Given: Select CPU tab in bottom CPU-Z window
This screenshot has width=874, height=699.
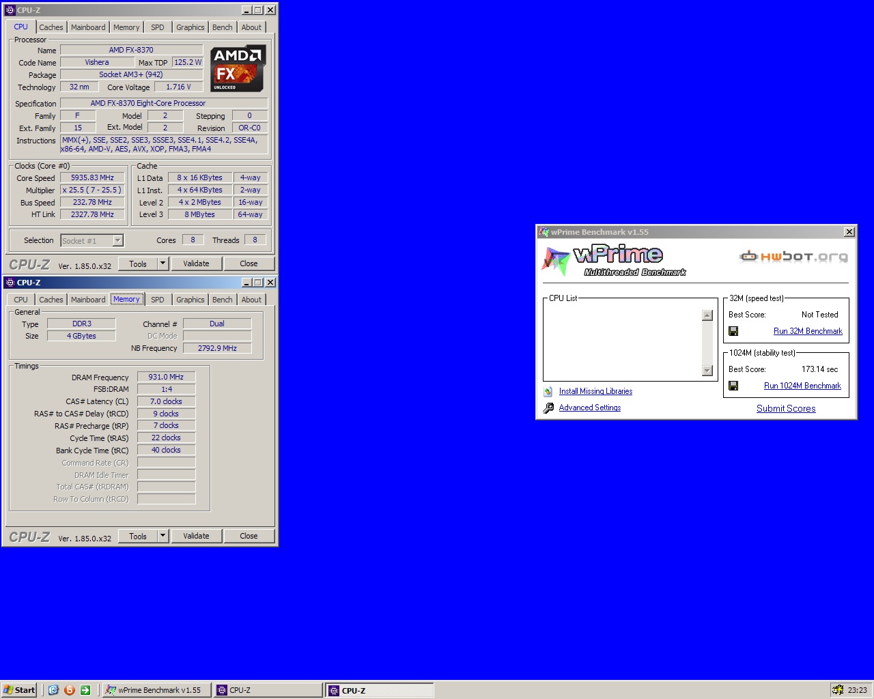Looking at the screenshot, I should [x=21, y=300].
